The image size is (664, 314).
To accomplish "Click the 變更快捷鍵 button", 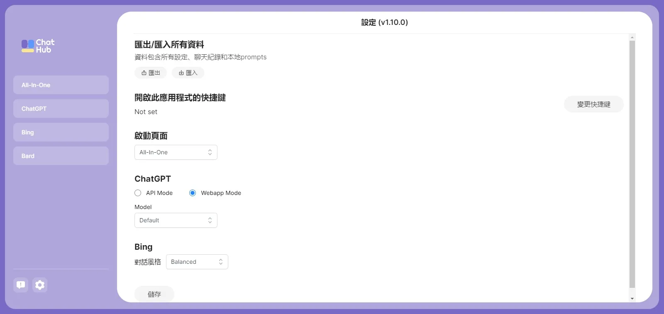I will tap(594, 104).
